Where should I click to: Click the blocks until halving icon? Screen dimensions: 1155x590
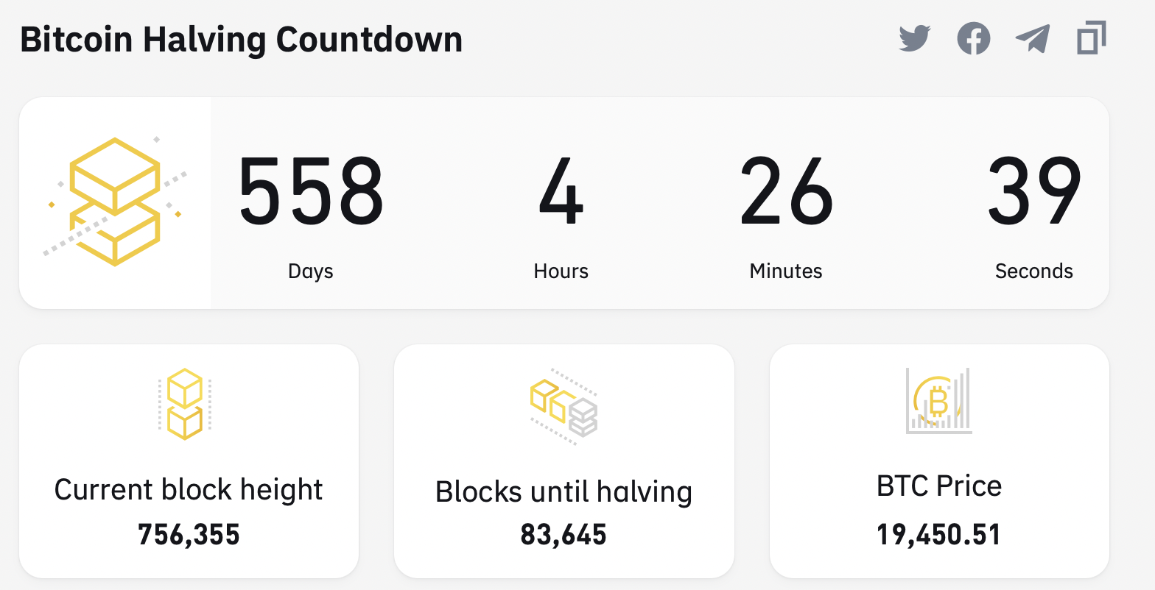(x=564, y=407)
